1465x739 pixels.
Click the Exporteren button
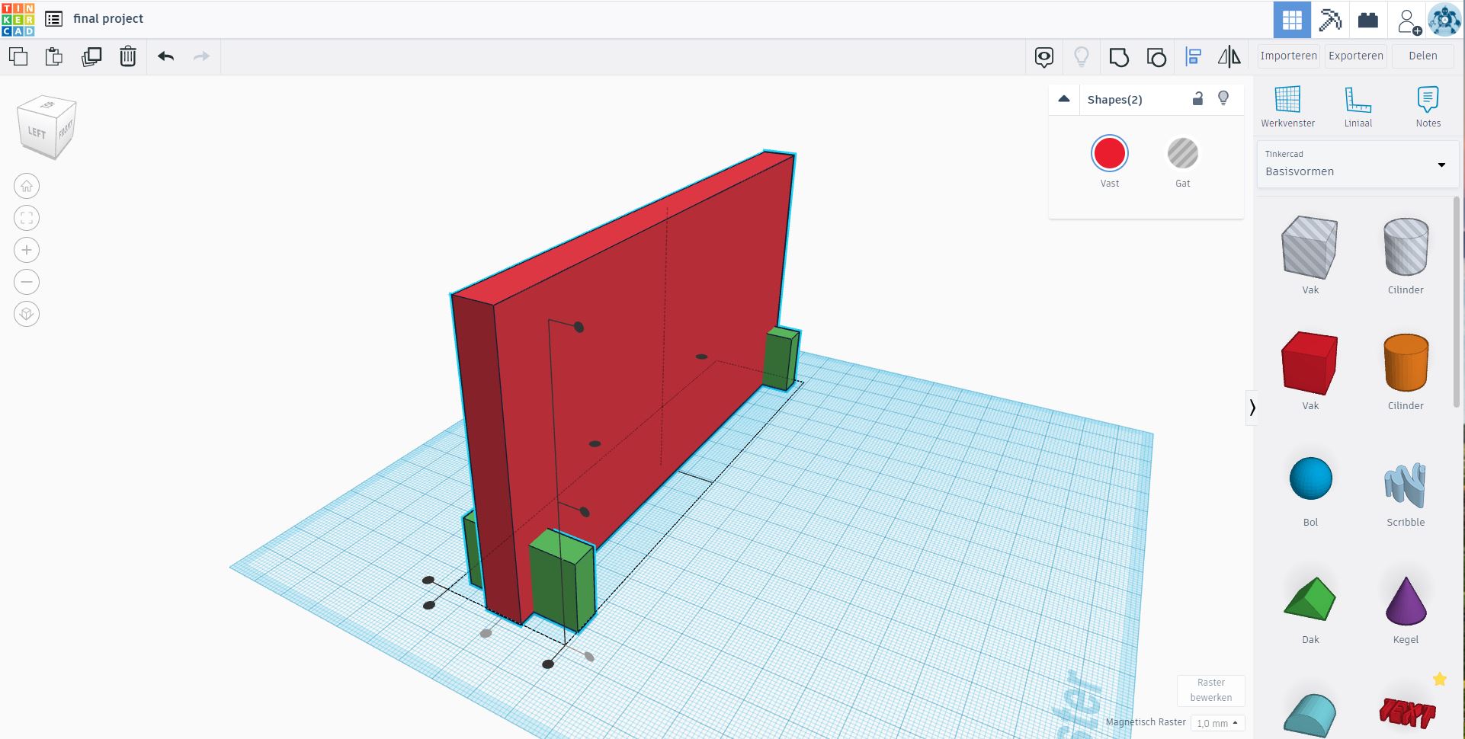1355,56
